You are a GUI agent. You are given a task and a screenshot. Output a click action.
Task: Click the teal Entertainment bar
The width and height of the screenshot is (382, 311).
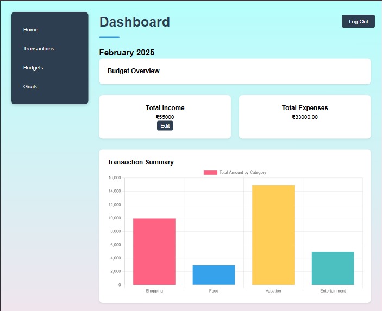click(x=333, y=268)
